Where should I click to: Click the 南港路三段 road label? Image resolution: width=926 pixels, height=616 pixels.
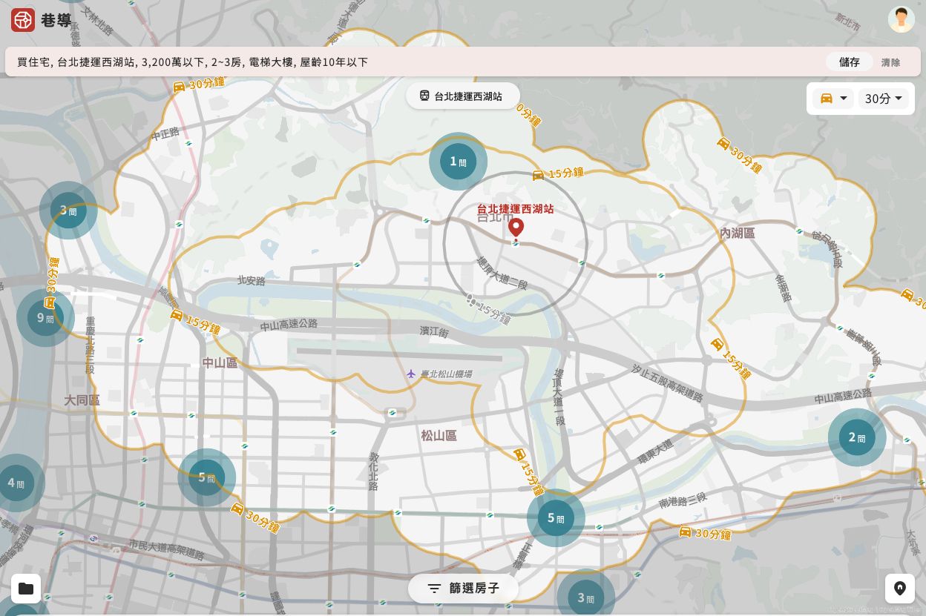click(x=683, y=502)
